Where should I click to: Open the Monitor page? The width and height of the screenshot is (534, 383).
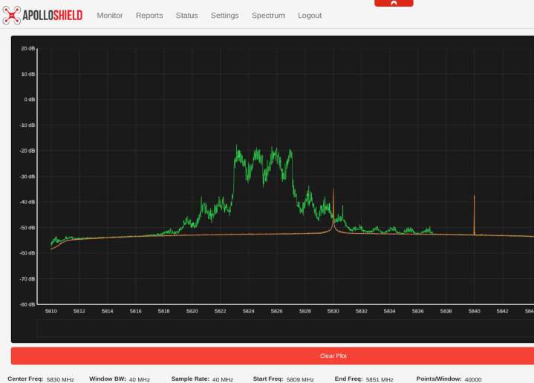tap(110, 16)
